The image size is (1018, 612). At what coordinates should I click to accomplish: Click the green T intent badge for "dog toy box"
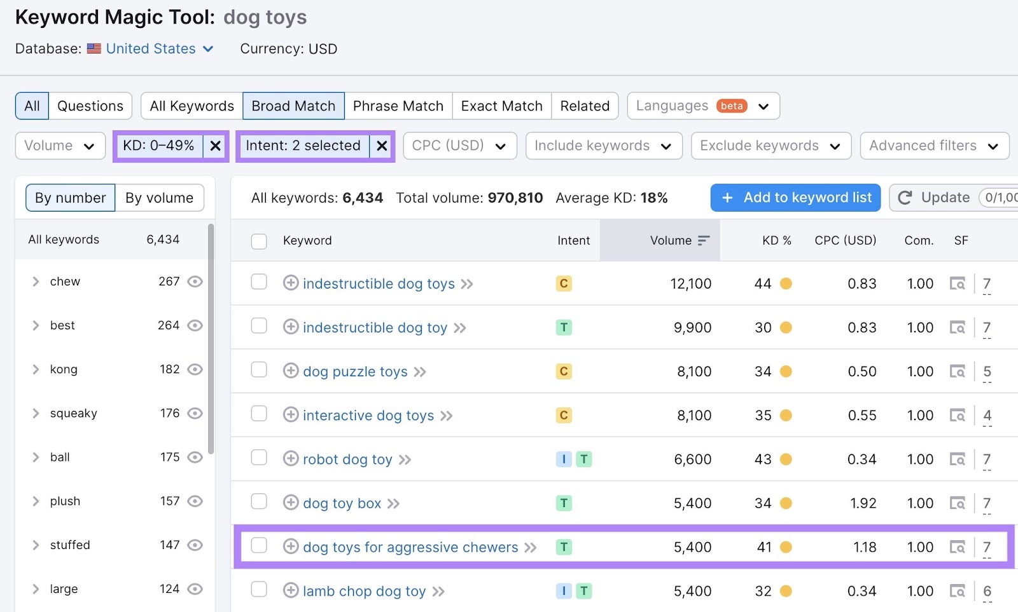pyautogui.click(x=564, y=503)
